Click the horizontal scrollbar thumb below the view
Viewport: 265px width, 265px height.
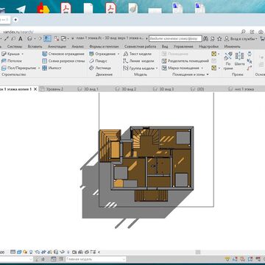pos(198,252)
